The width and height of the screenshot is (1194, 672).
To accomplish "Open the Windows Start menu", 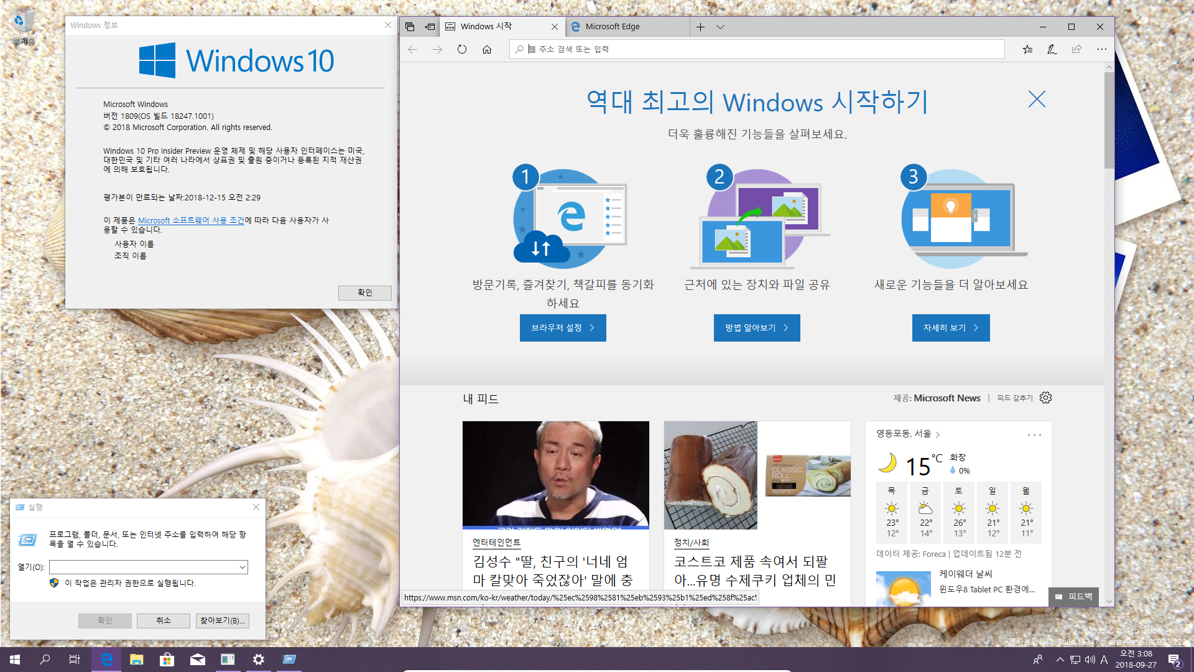I will coord(15,660).
